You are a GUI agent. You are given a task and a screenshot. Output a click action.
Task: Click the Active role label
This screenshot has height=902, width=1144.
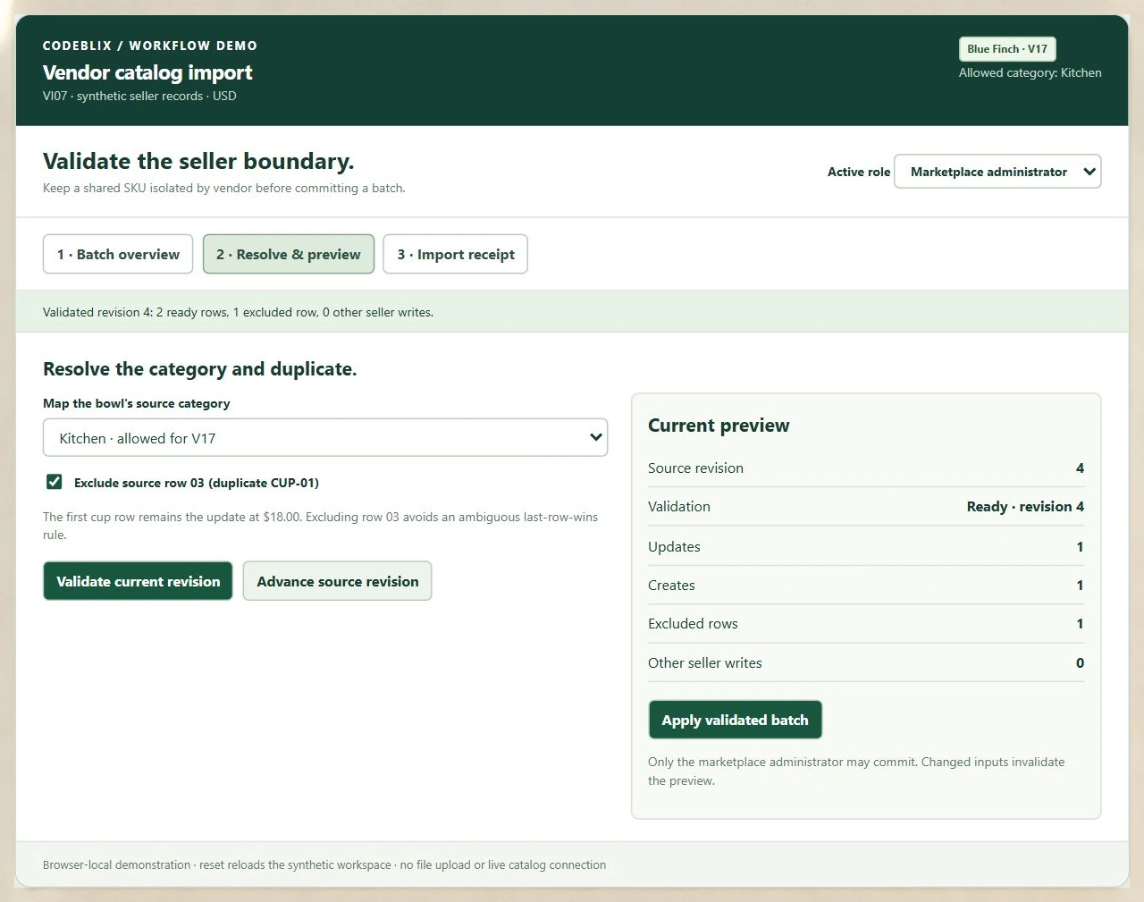pyautogui.click(x=859, y=172)
